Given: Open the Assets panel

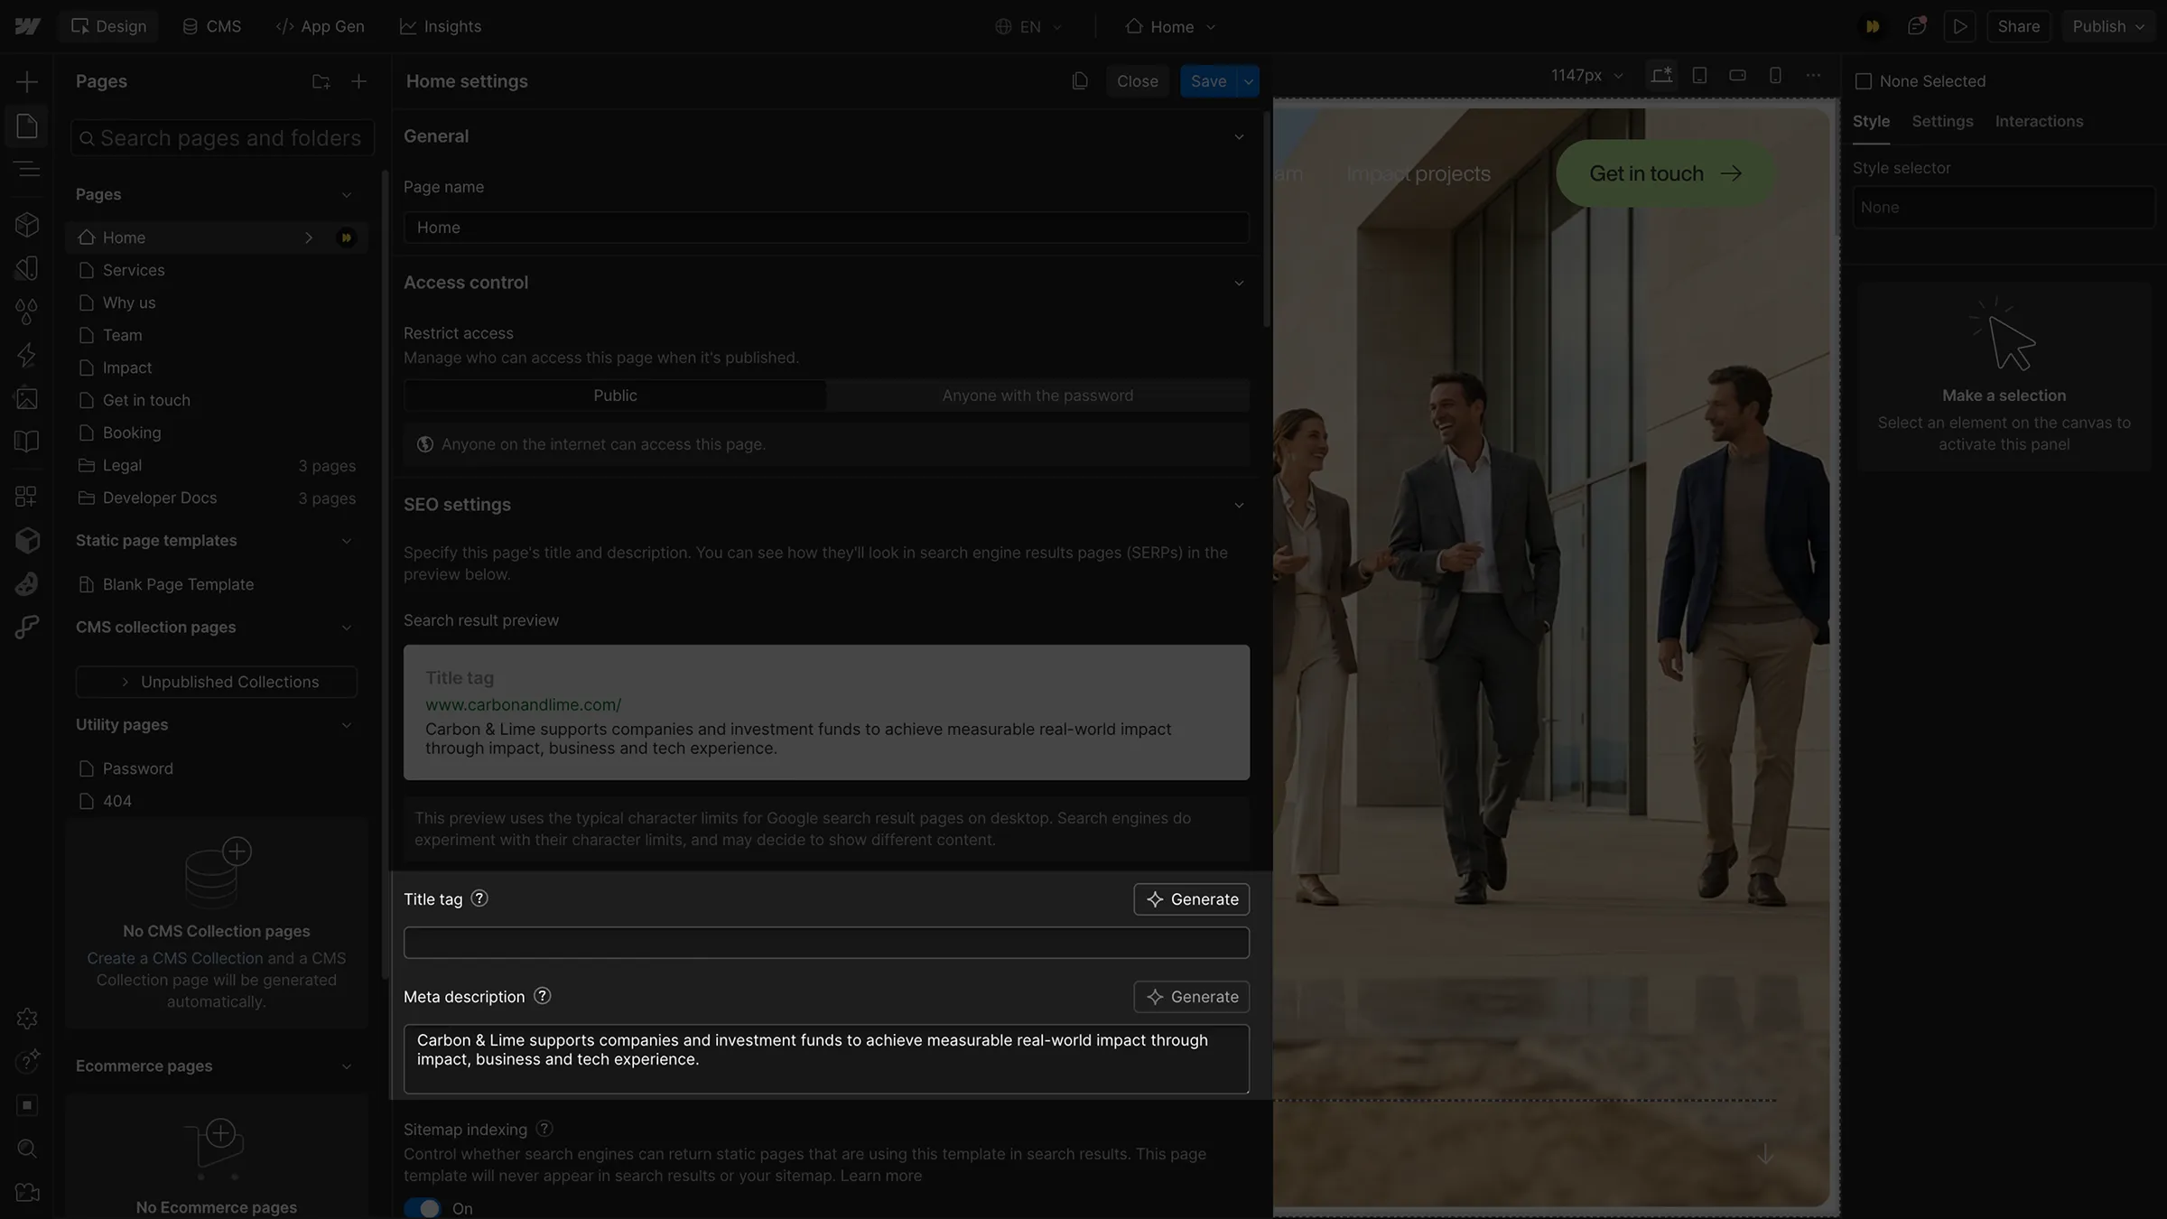Looking at the screenshot, I should (27, 397).
